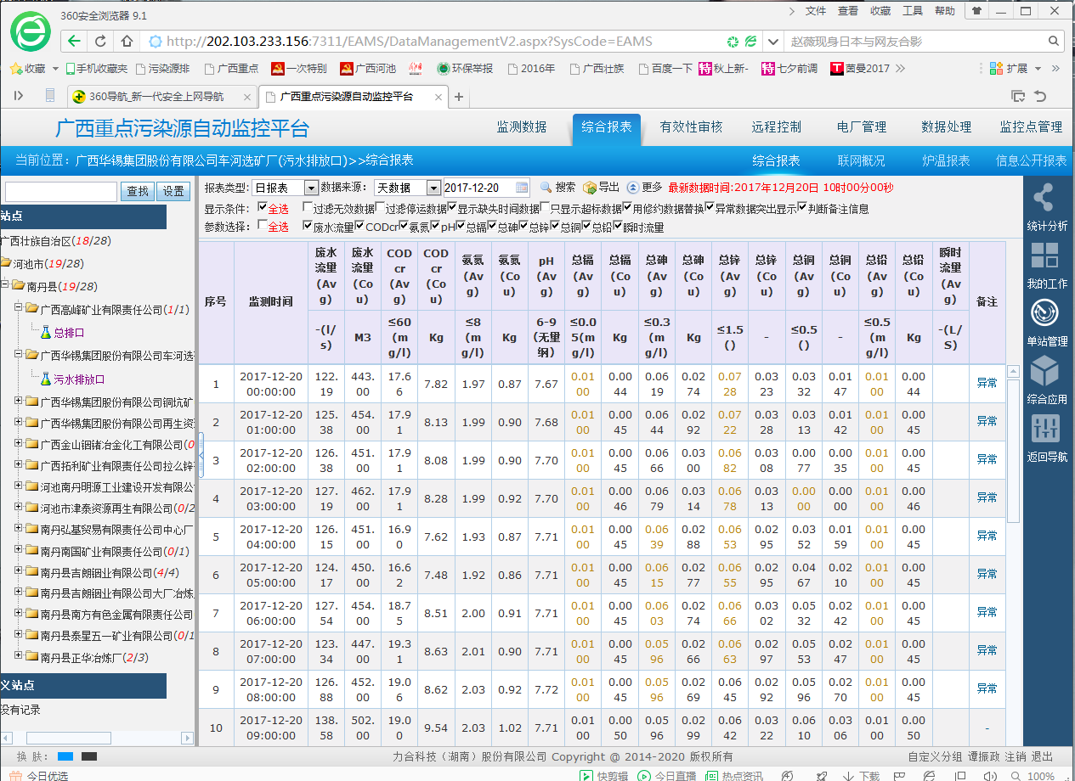Viewport: 1075px width, 781px height.
Task: Click the 查找 button
Action: (138, 192)
